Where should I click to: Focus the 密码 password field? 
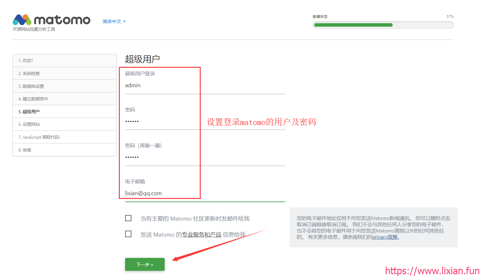[205, 122]
